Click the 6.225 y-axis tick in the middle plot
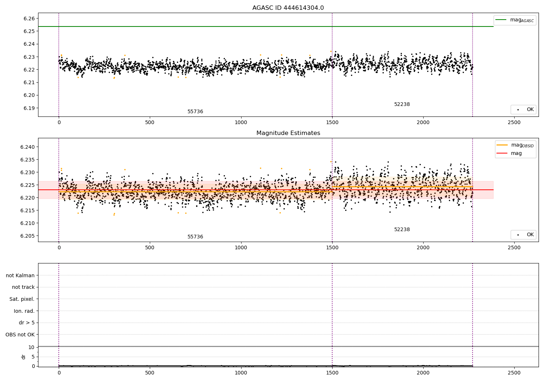 (28, 185)
